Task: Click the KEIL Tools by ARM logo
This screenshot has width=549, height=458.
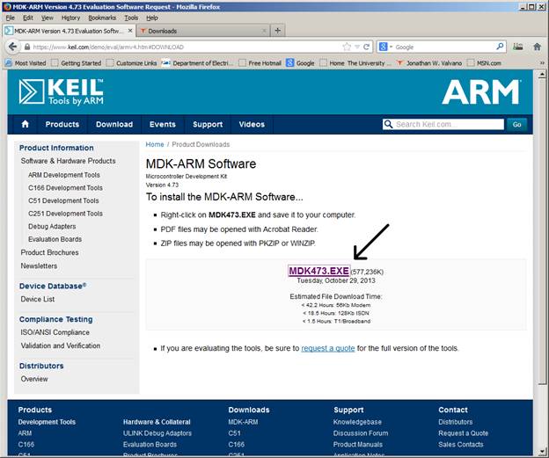Action: pyautogui.click(x=62, y=91)
